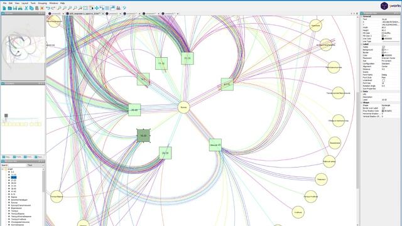Click the Open file toolbar icon

tap(9, 8)
